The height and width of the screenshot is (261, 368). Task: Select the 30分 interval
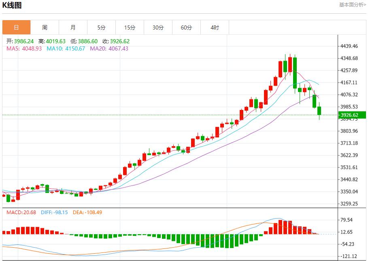[x=158, y=27]
